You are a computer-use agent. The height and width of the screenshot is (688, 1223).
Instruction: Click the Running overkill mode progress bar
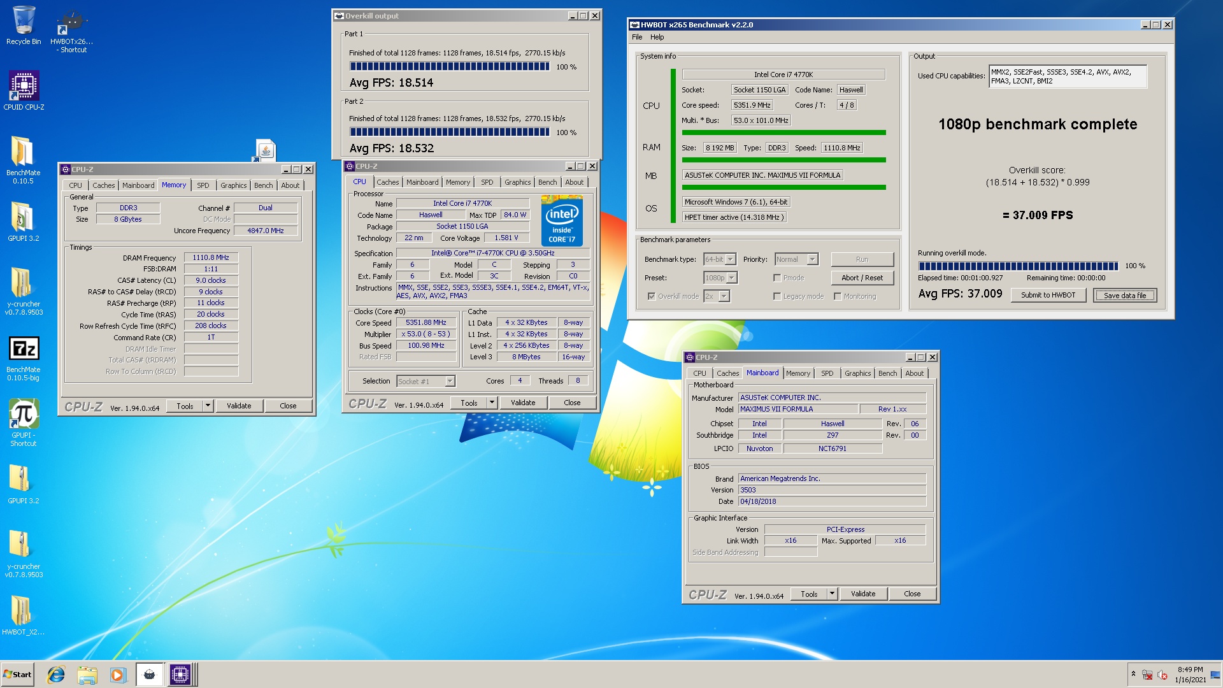tap(1018, 266)
